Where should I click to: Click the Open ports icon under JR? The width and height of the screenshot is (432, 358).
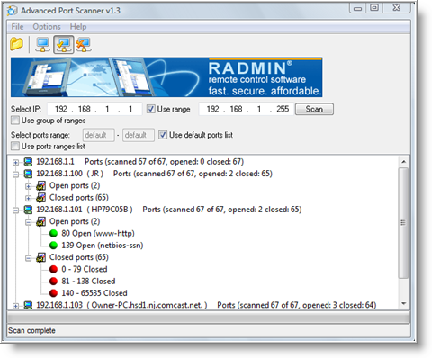(x=41, y=186)
